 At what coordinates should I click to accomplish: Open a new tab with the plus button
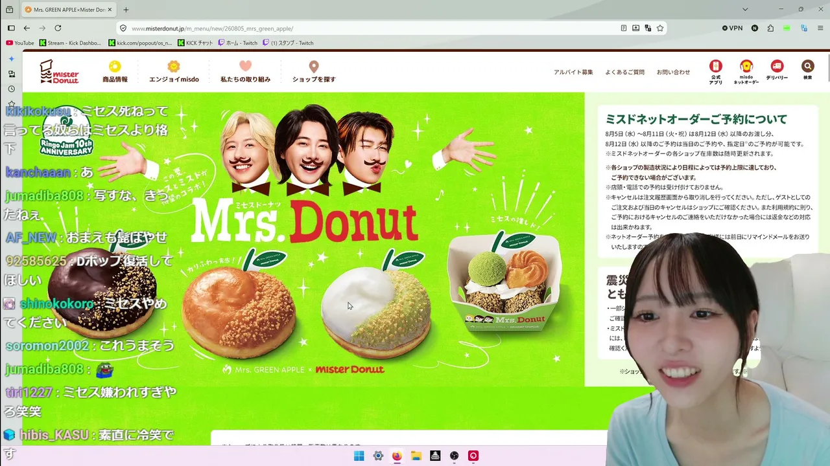click(126, 10)
